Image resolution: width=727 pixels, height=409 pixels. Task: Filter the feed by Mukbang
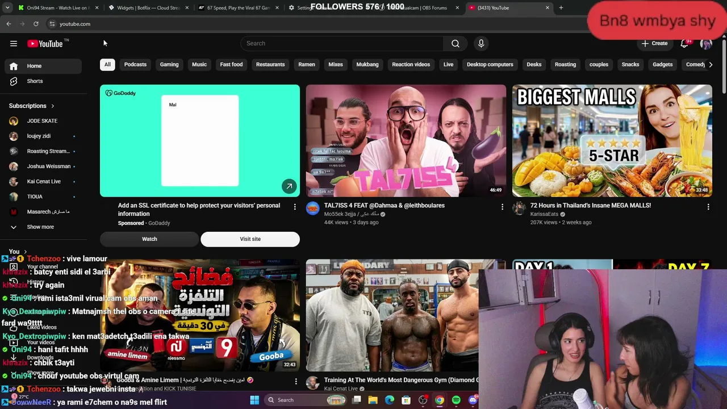367,65
